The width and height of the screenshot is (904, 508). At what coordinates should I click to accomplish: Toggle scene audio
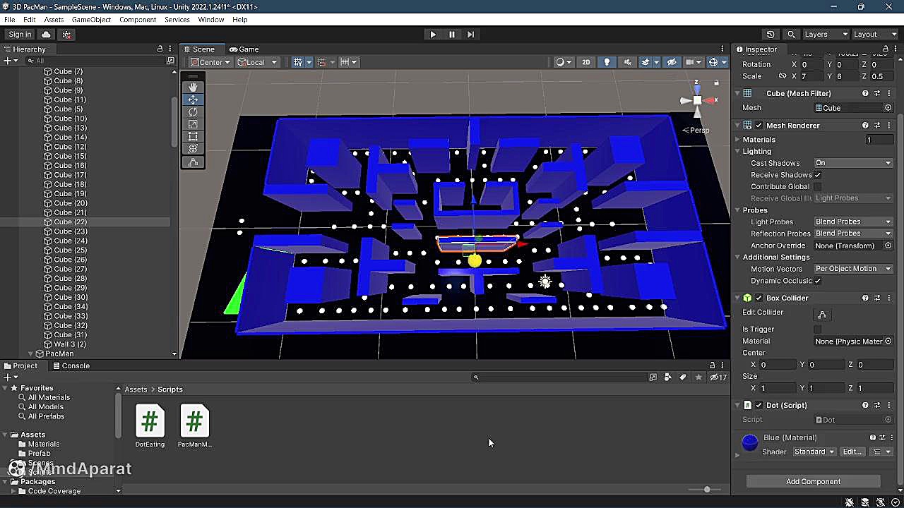[626, 62]
